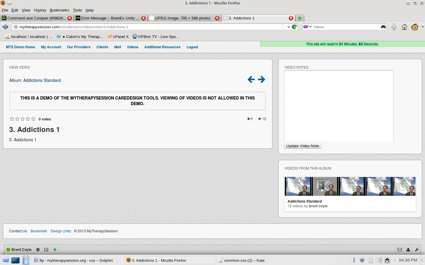The image size is (425, 265).
Task: Reload the page with the green refresh icon
Action: pyautogui.click(x=294, y=27)
